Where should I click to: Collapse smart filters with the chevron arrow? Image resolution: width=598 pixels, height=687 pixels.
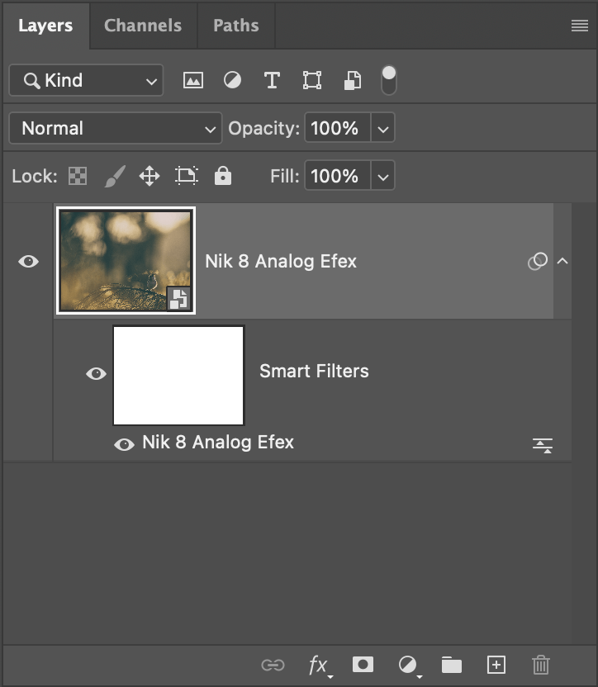pos(562,261)
